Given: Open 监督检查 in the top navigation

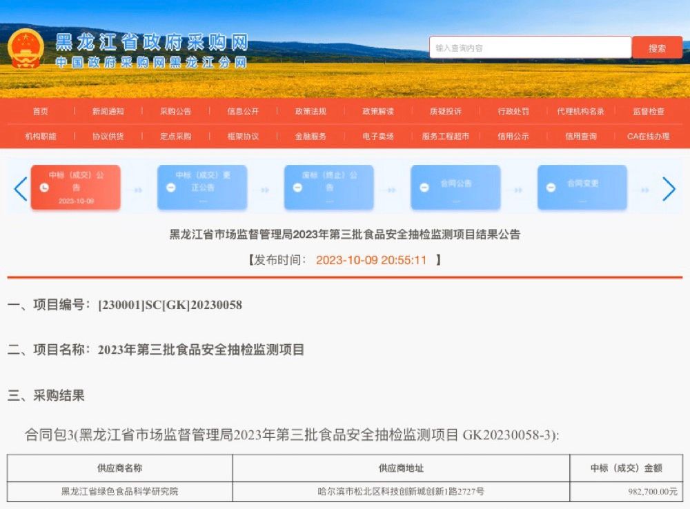Looking at the screenshot, I should (649, 111).
